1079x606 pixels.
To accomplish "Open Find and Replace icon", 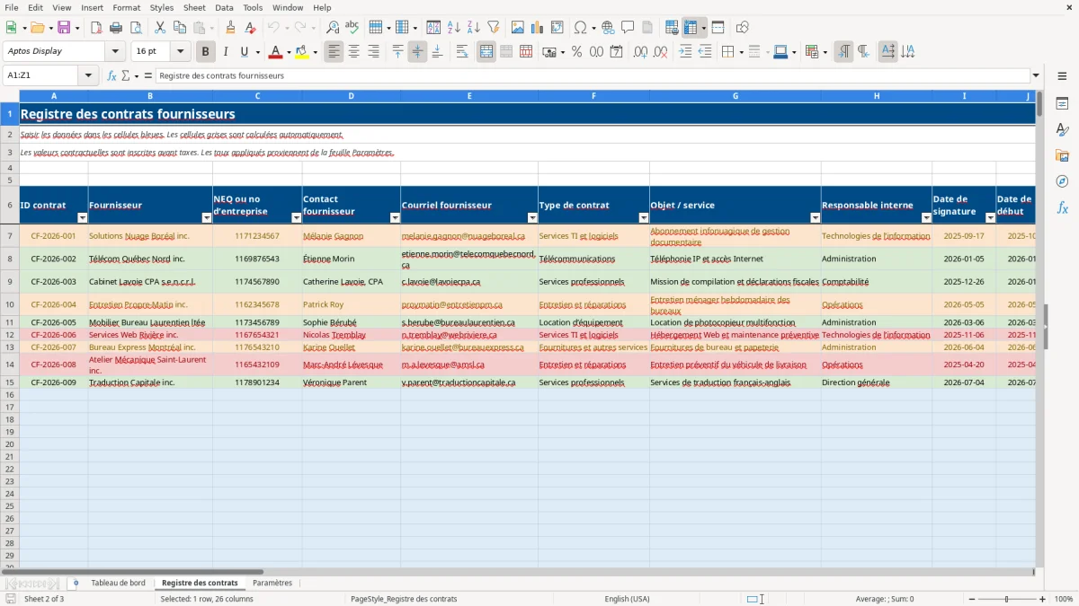I will tap(333, 28).
